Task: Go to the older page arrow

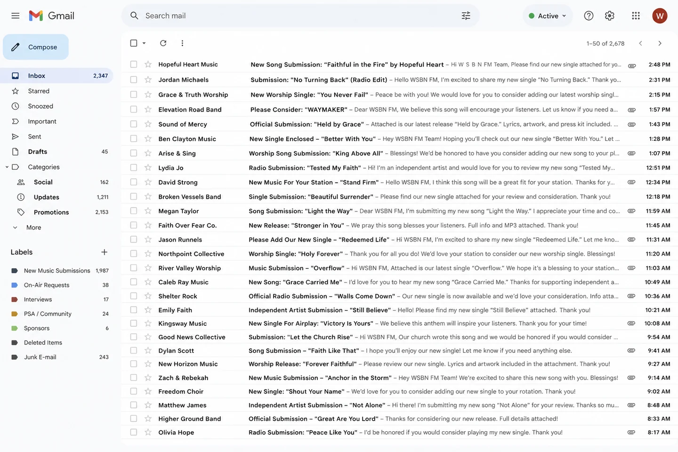Action: (x=660, y=43)
